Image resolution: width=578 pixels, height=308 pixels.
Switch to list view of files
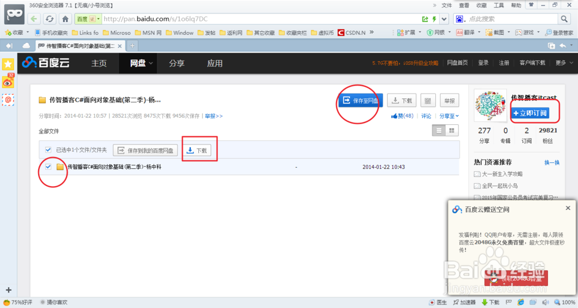[439, 131]
